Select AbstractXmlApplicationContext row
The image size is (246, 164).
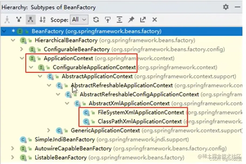(x=121, y=103)
